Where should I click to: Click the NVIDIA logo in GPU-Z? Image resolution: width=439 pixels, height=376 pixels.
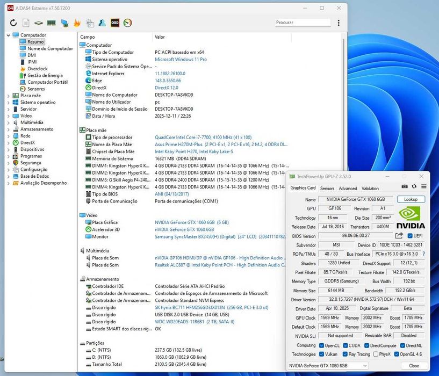pos(411,218)
